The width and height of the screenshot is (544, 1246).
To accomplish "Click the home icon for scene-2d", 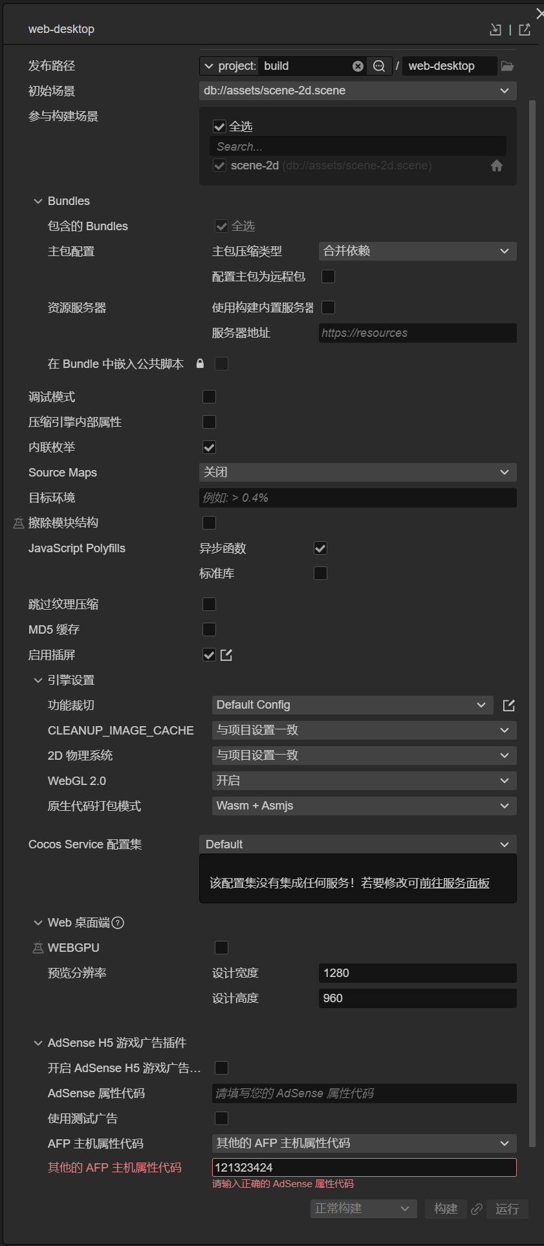I will click(497, 166).
